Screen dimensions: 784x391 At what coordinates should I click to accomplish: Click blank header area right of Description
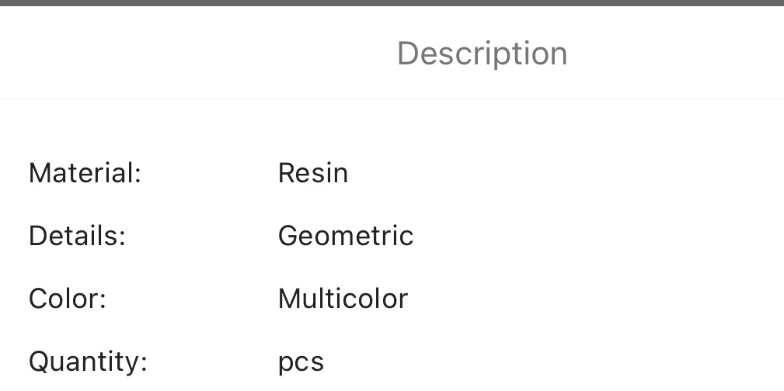tap(676, 53)
